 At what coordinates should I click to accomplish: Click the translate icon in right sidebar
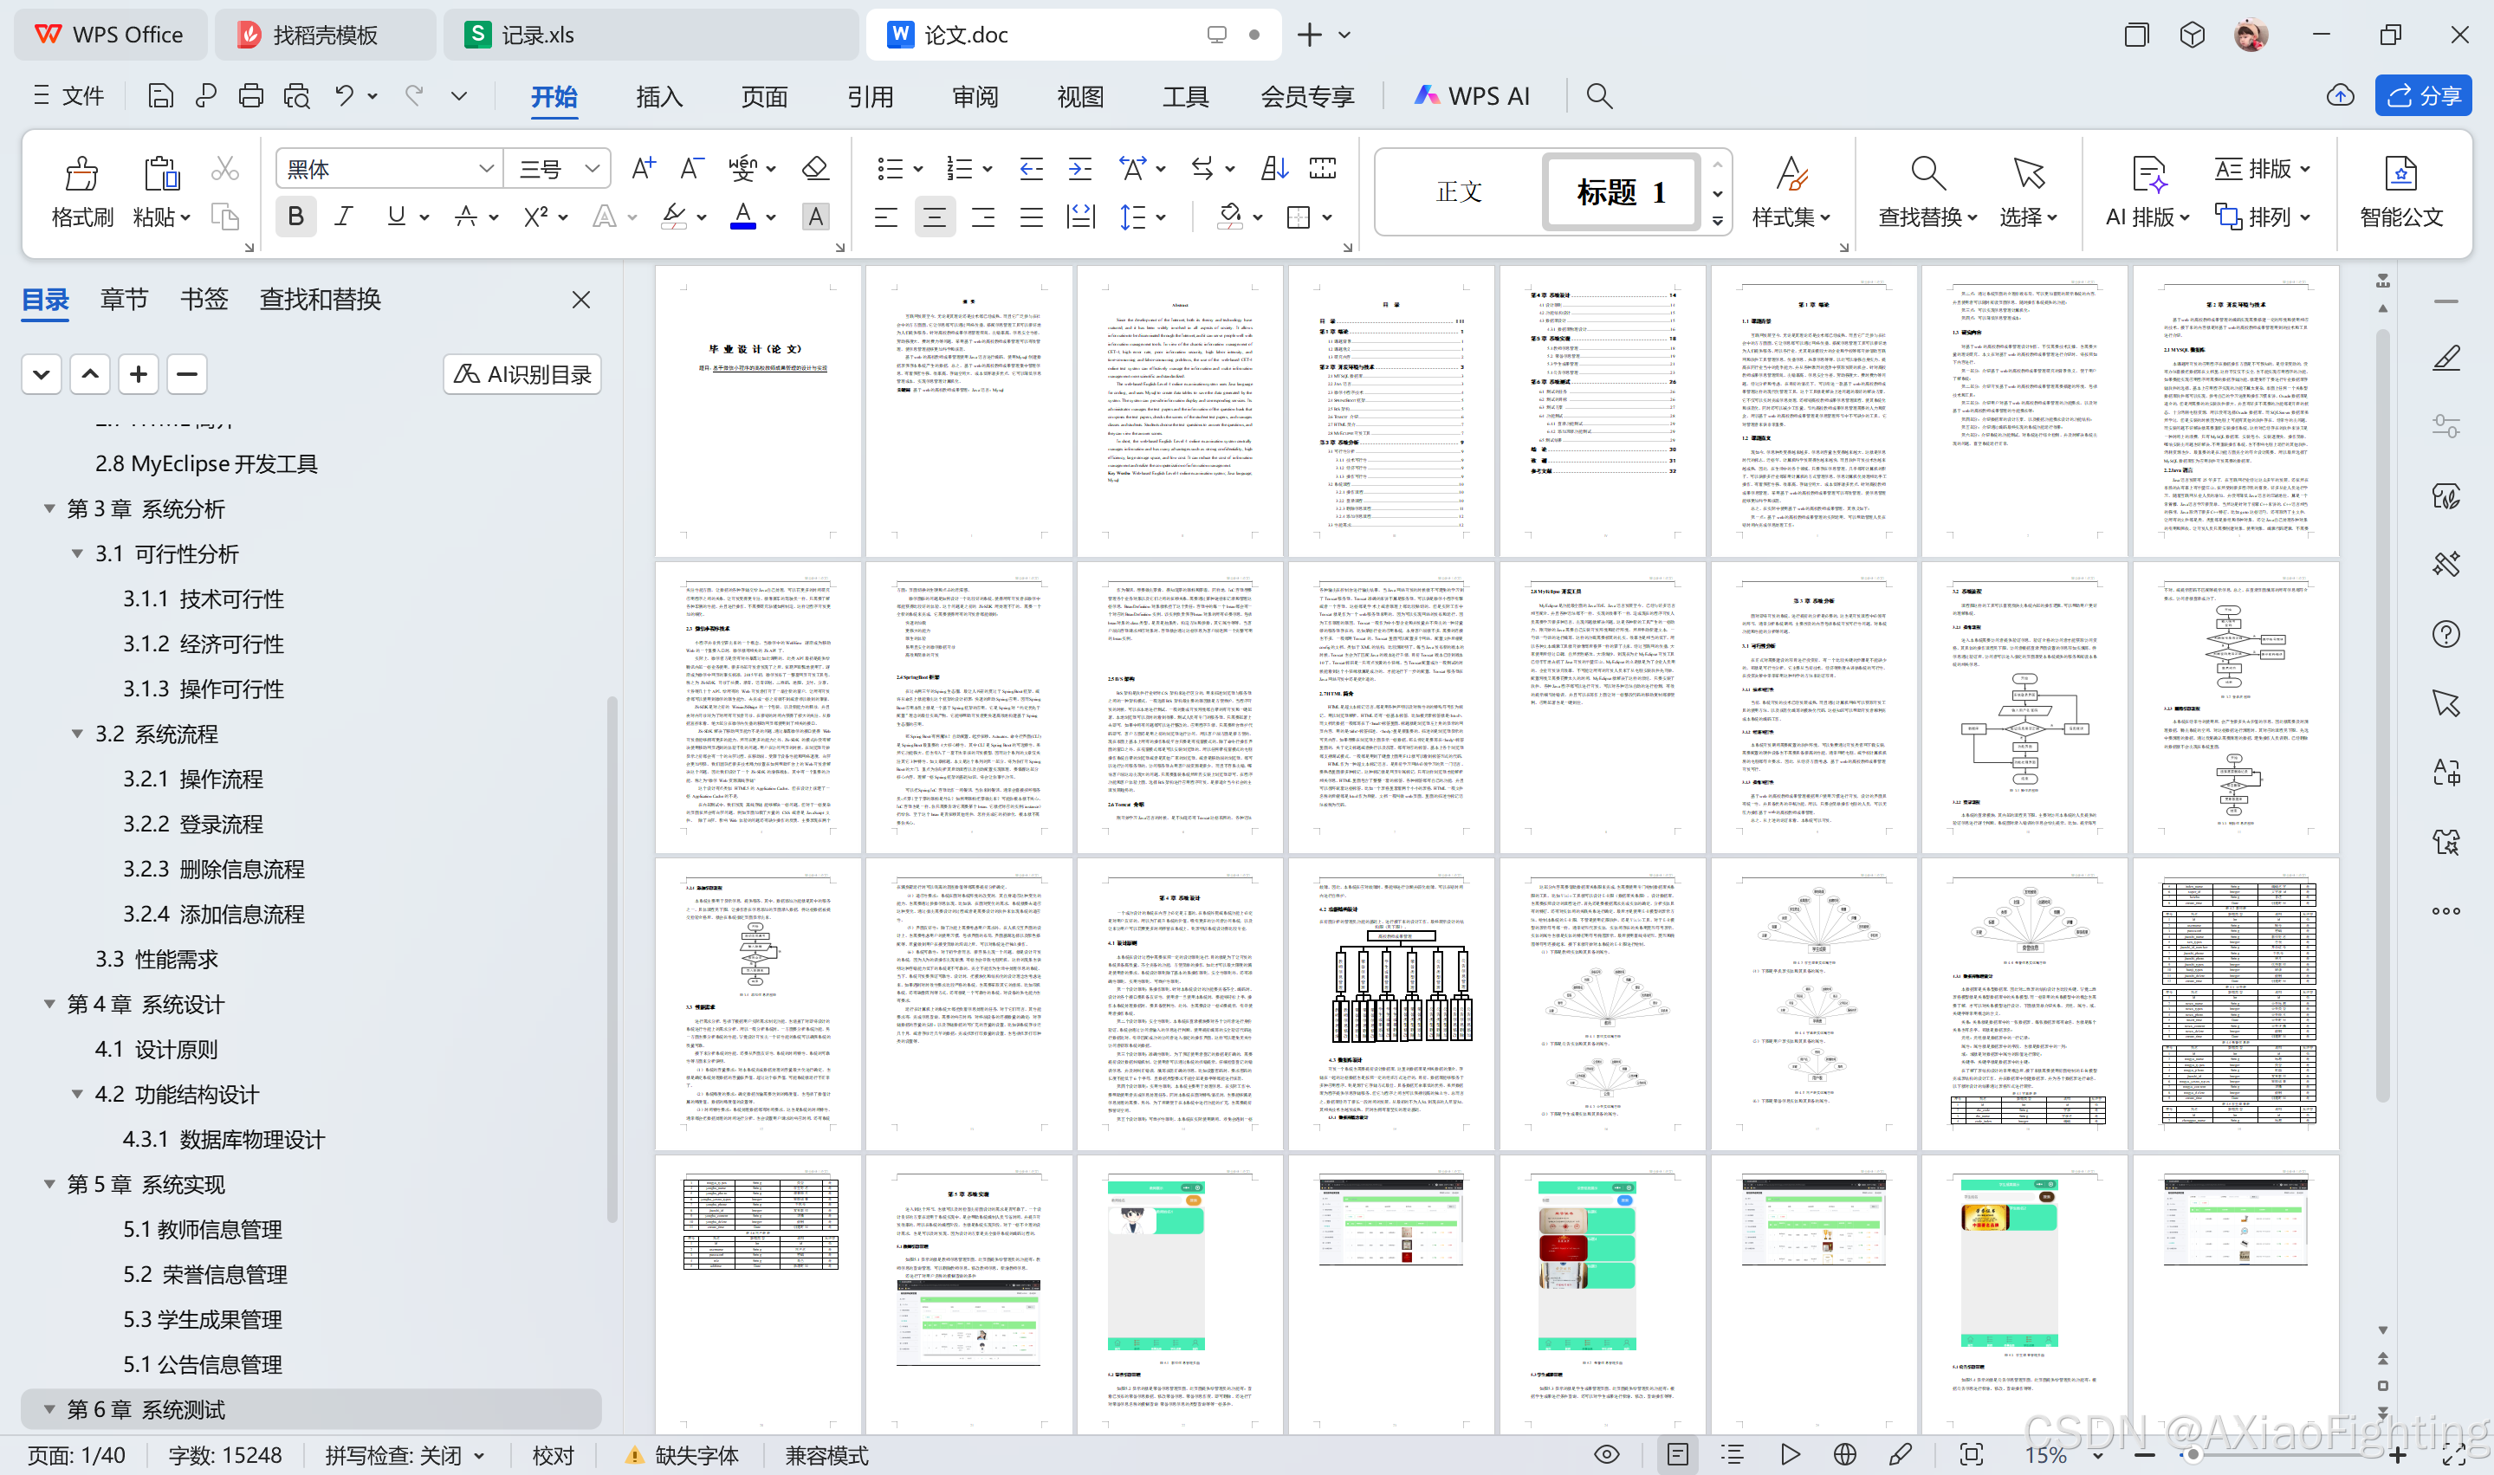pos(2446,773)
